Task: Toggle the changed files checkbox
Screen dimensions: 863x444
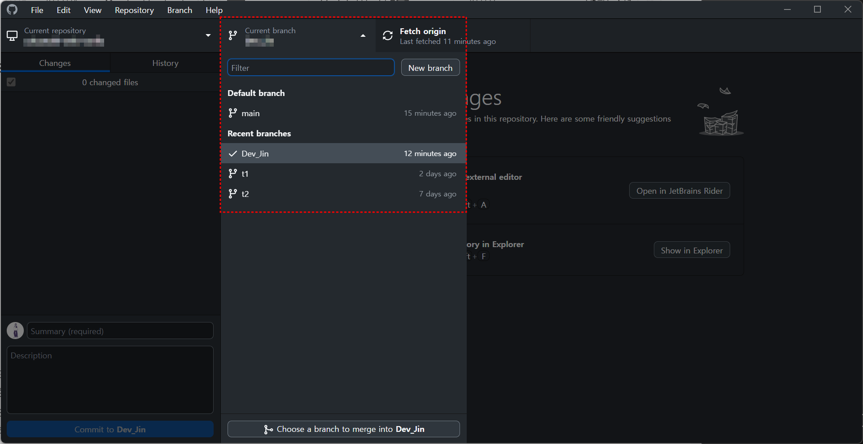Action: [x=11, y=82]
